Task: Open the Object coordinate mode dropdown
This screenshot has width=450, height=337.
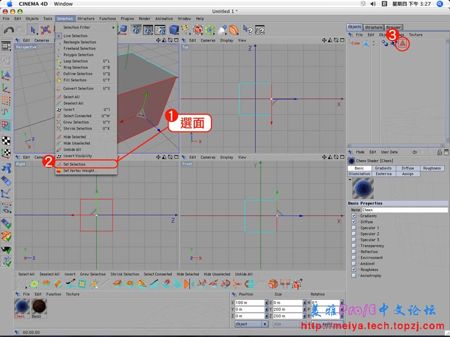Action: 251,324
